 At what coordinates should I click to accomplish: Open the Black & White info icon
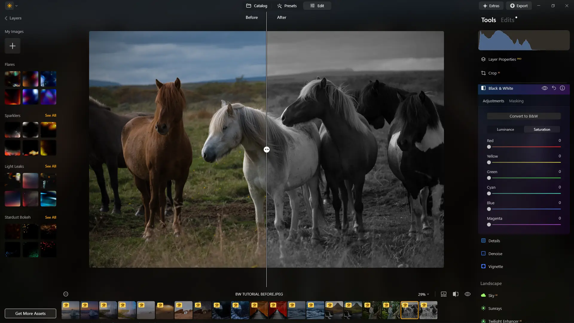tap(562, 88)
